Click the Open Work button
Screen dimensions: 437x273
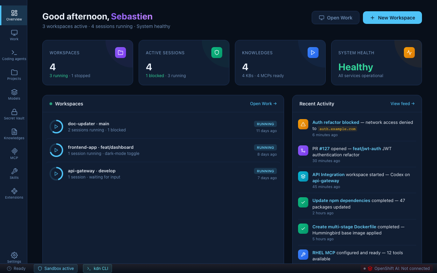pyautogui.click(x=336, y=18)
